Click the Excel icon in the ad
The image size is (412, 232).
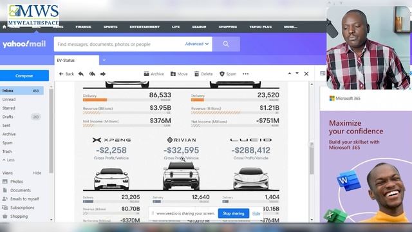pyautogui.click(x=335, y=216)
